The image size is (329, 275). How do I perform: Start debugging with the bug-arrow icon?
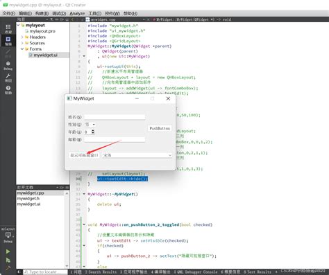pos(8,260)
